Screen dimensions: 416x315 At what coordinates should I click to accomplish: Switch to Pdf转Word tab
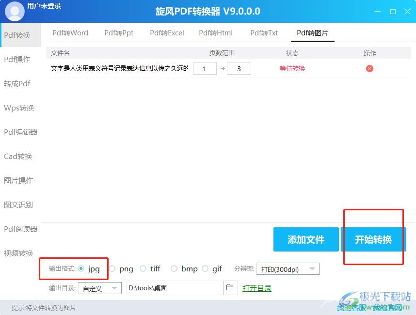pyautogui.click(x=70, y=33)
